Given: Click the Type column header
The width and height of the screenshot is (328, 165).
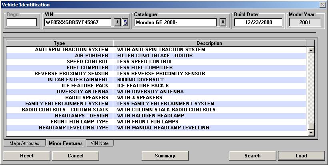Looking at the screenshot, I should tap(59, 43).
